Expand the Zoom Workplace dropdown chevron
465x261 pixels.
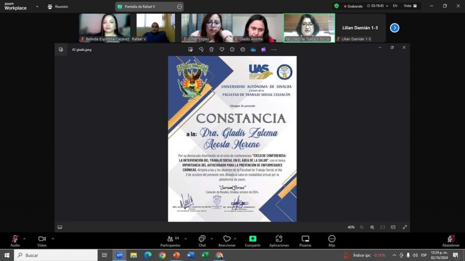pos(37,7)
